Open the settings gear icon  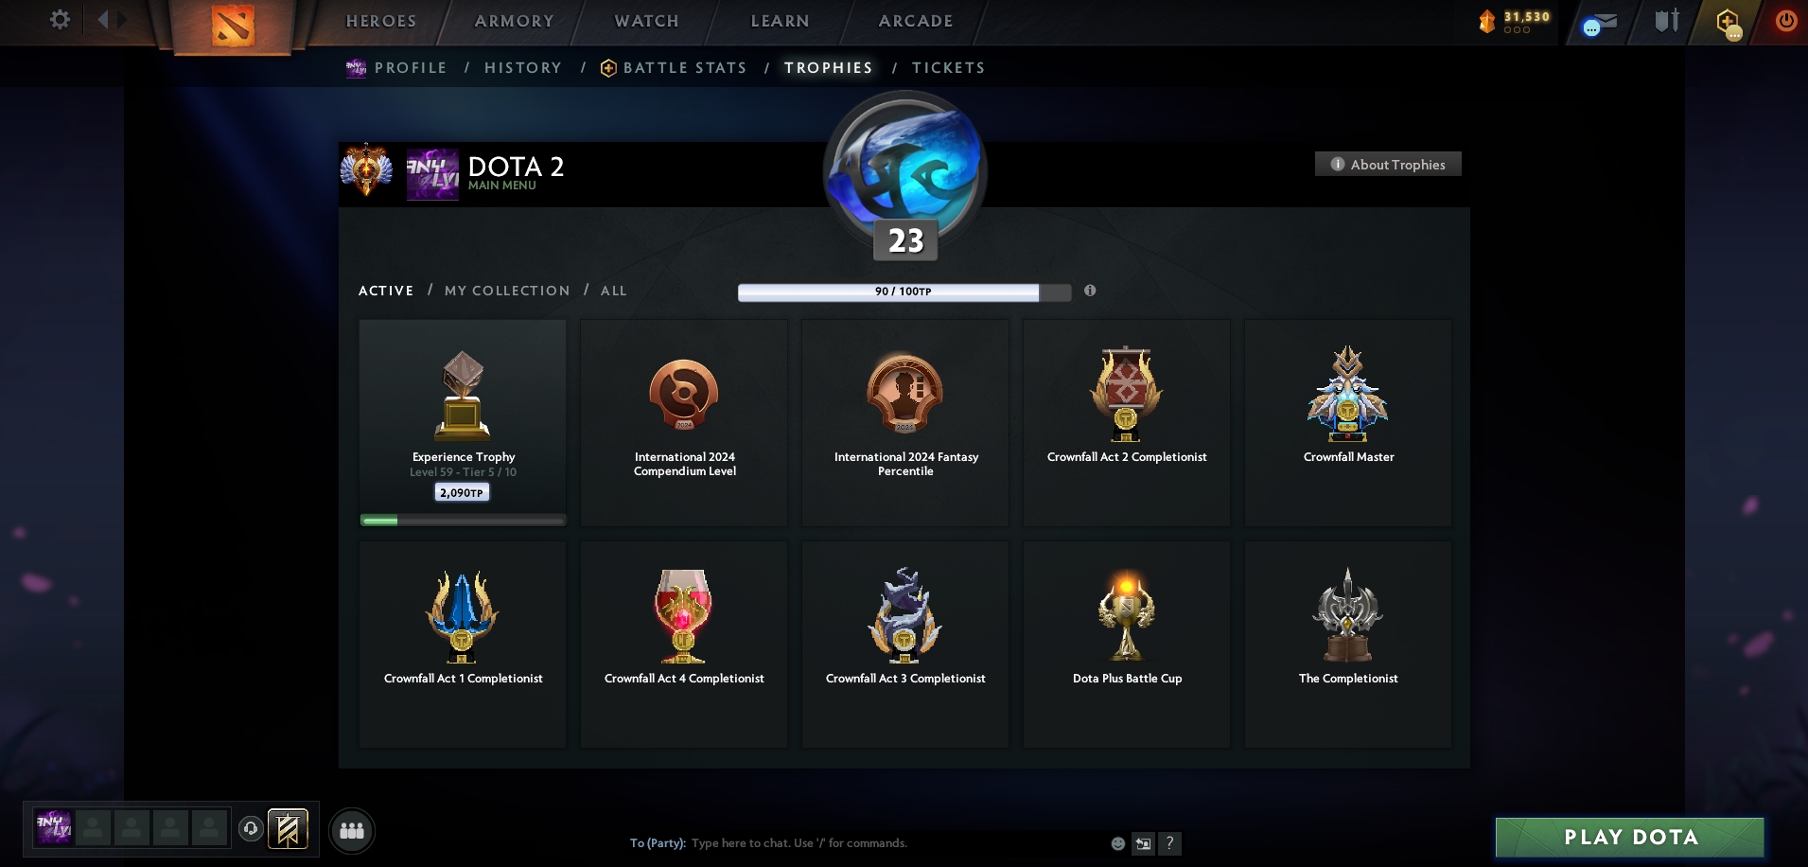pos(60,19)
